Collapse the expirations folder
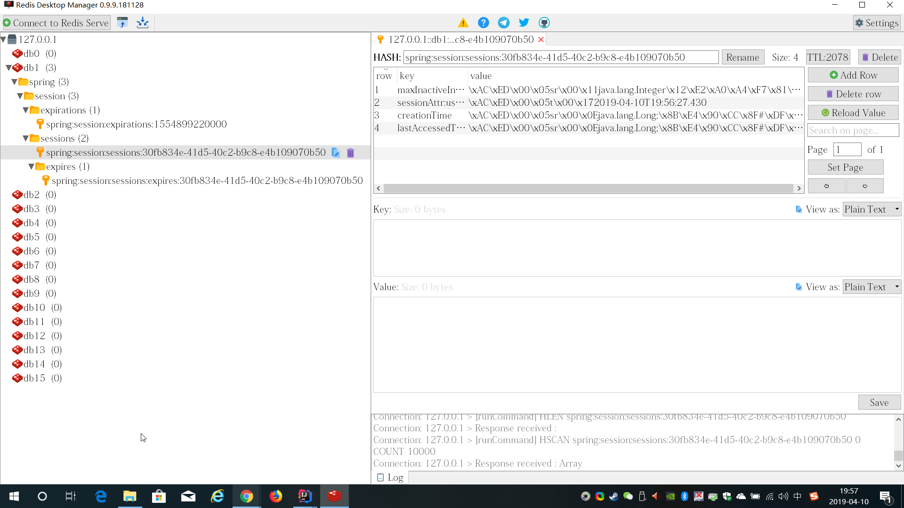Screen dimensions: 904x508 coord(25,110)
